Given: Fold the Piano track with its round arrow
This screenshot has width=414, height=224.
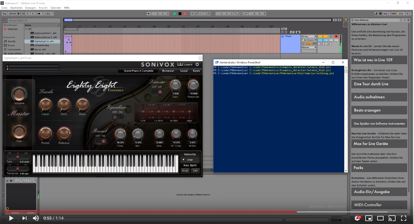Looking at the screenshot, I should (x=283, y=36).
